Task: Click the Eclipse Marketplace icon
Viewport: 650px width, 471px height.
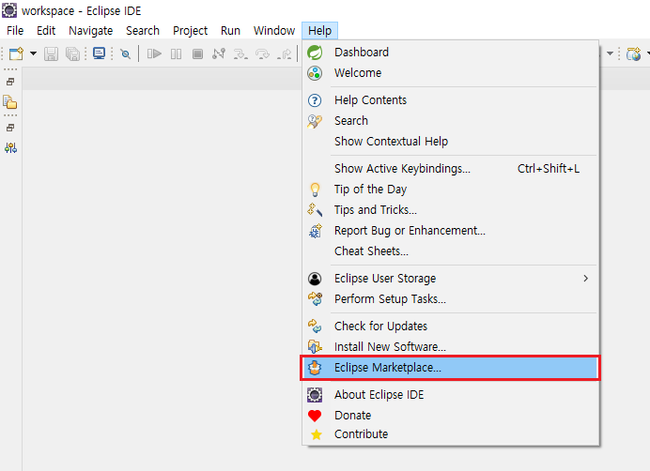Action: pos(315,368)
